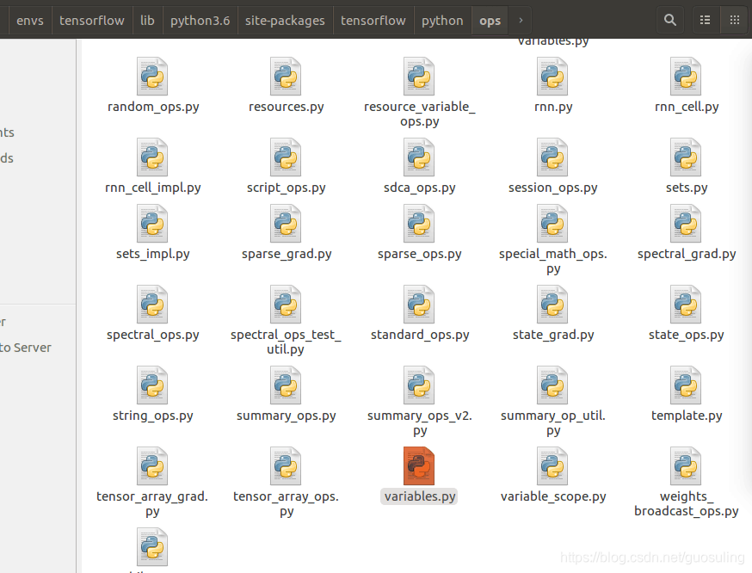The image size is (752, 573).
Task: Click the 'template.py' filename label
Action: 687,416
